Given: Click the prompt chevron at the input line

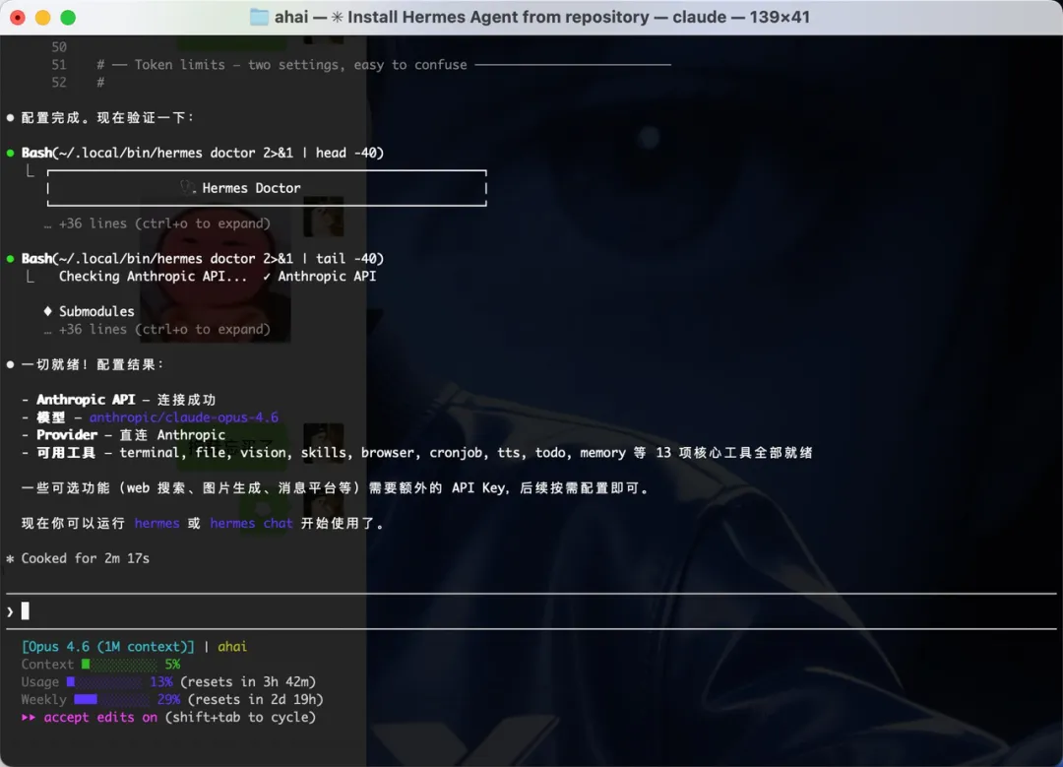Looking at the screenshot, I should click(10, 611).
